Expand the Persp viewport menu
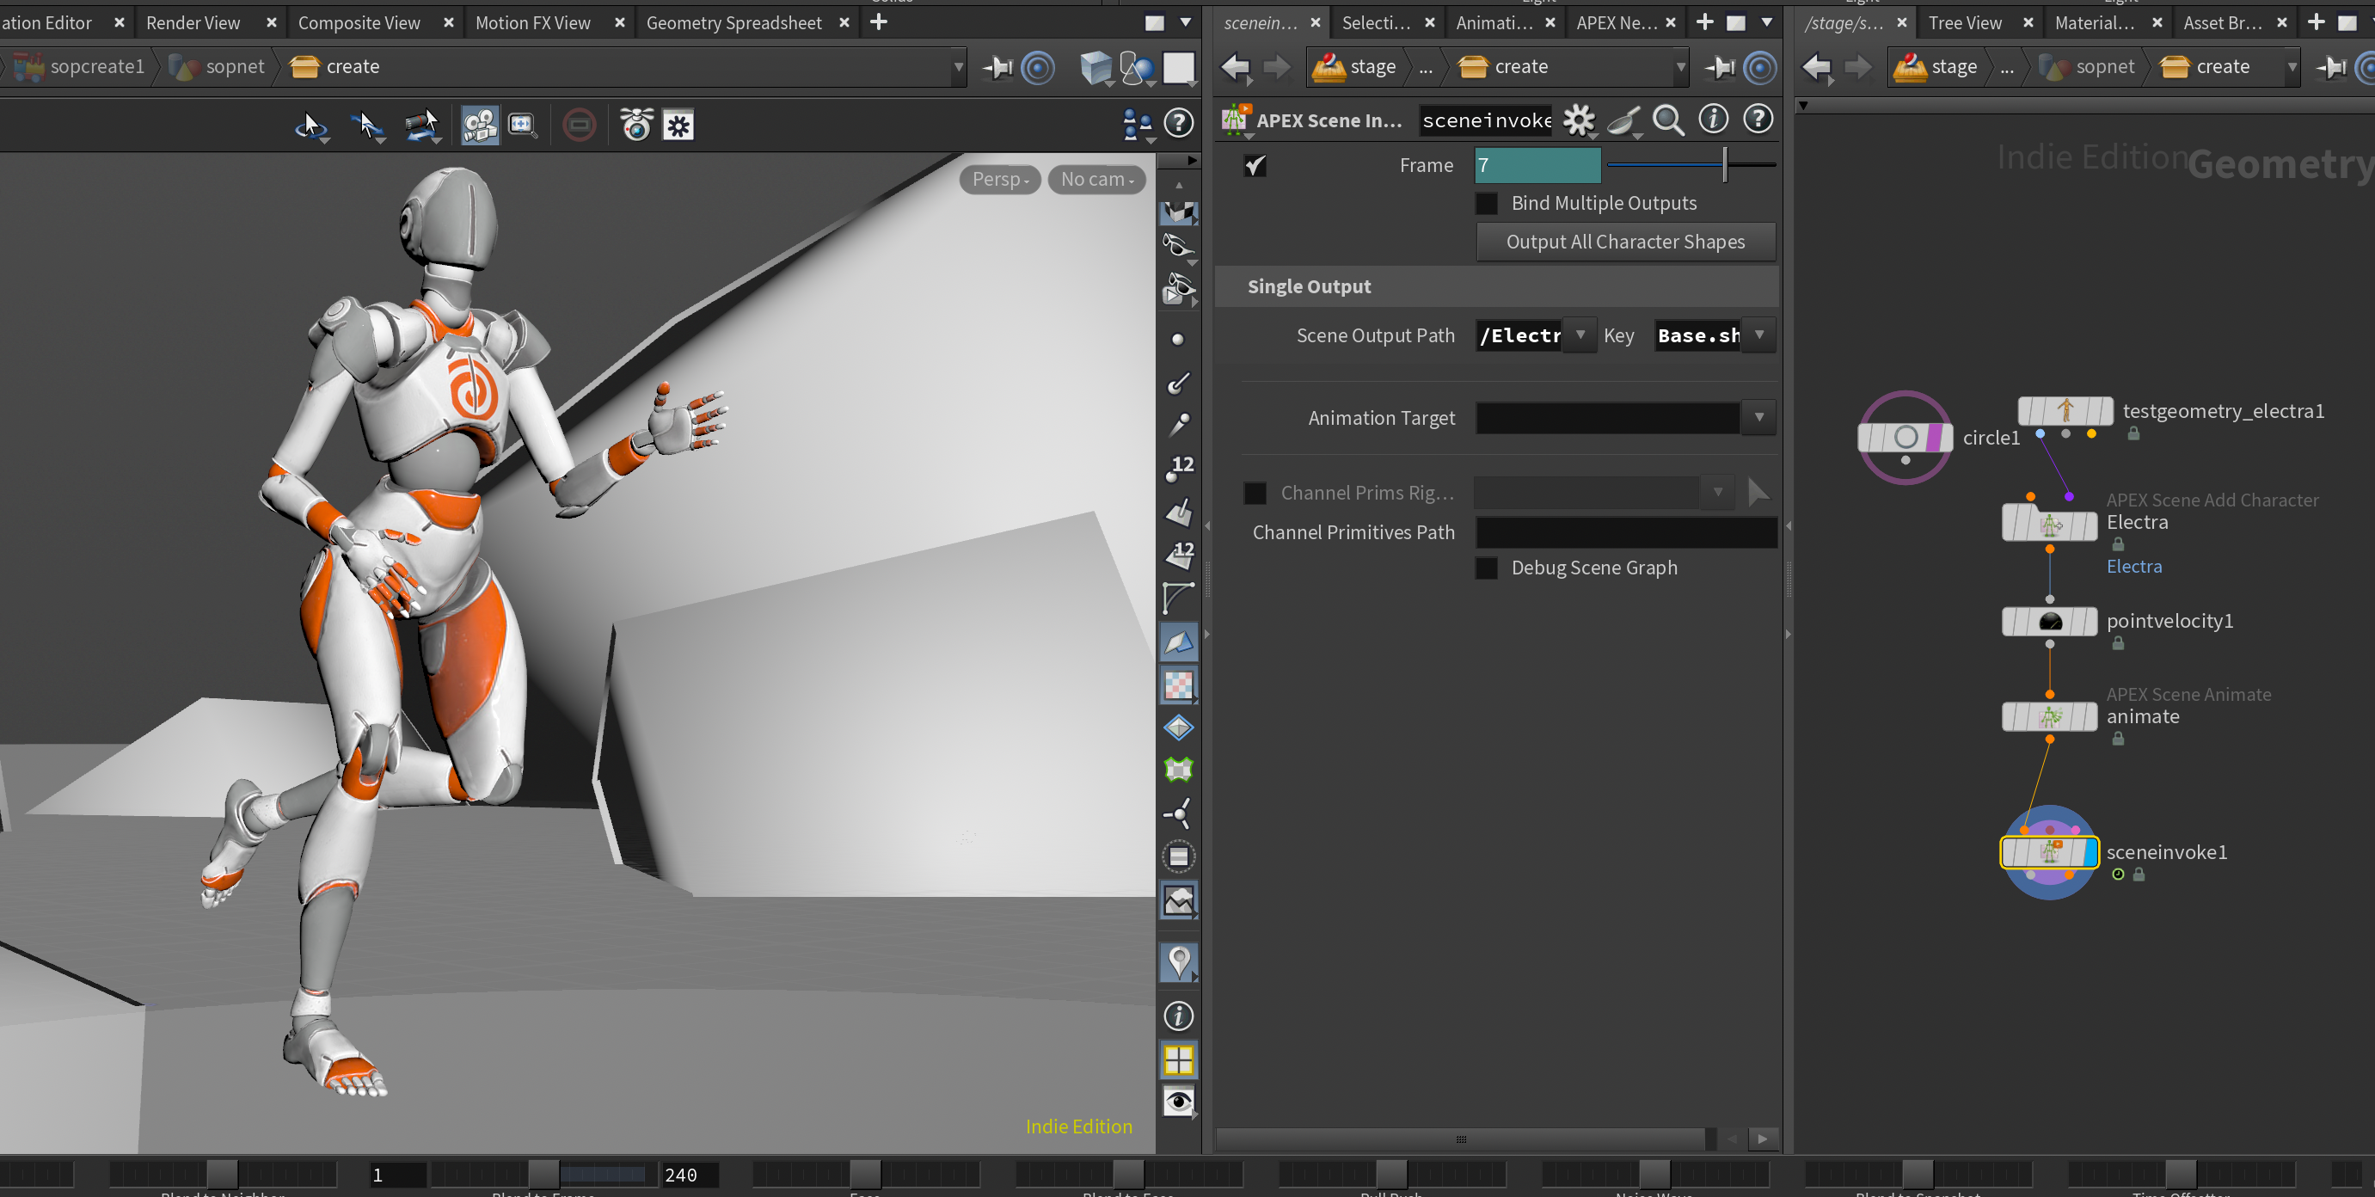The image size is (2375, 1197). pyautogui.click(x=999, y=179)
